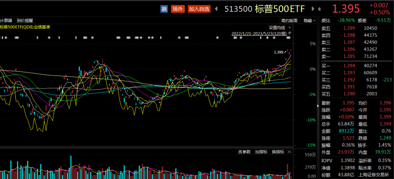The width and height of the screenshot is (394, 179).
Task: Click the blue 融 margin-trading badge
Action: click(164, 9)
